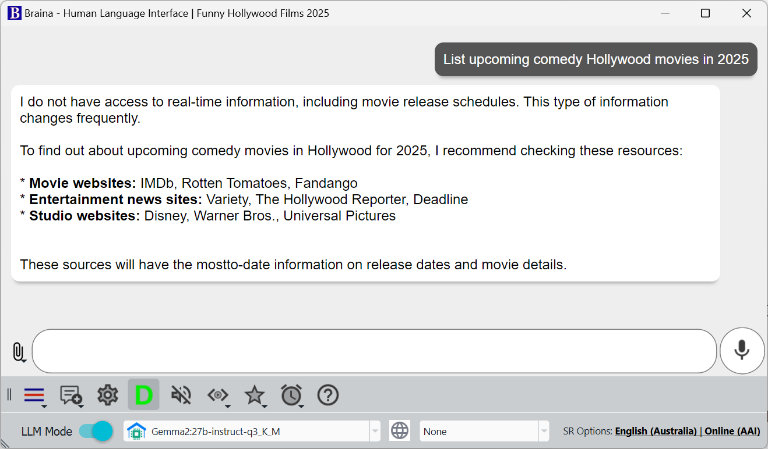Click the 'LLM Mode' label text
768x449 pixels.
[47, 432]
